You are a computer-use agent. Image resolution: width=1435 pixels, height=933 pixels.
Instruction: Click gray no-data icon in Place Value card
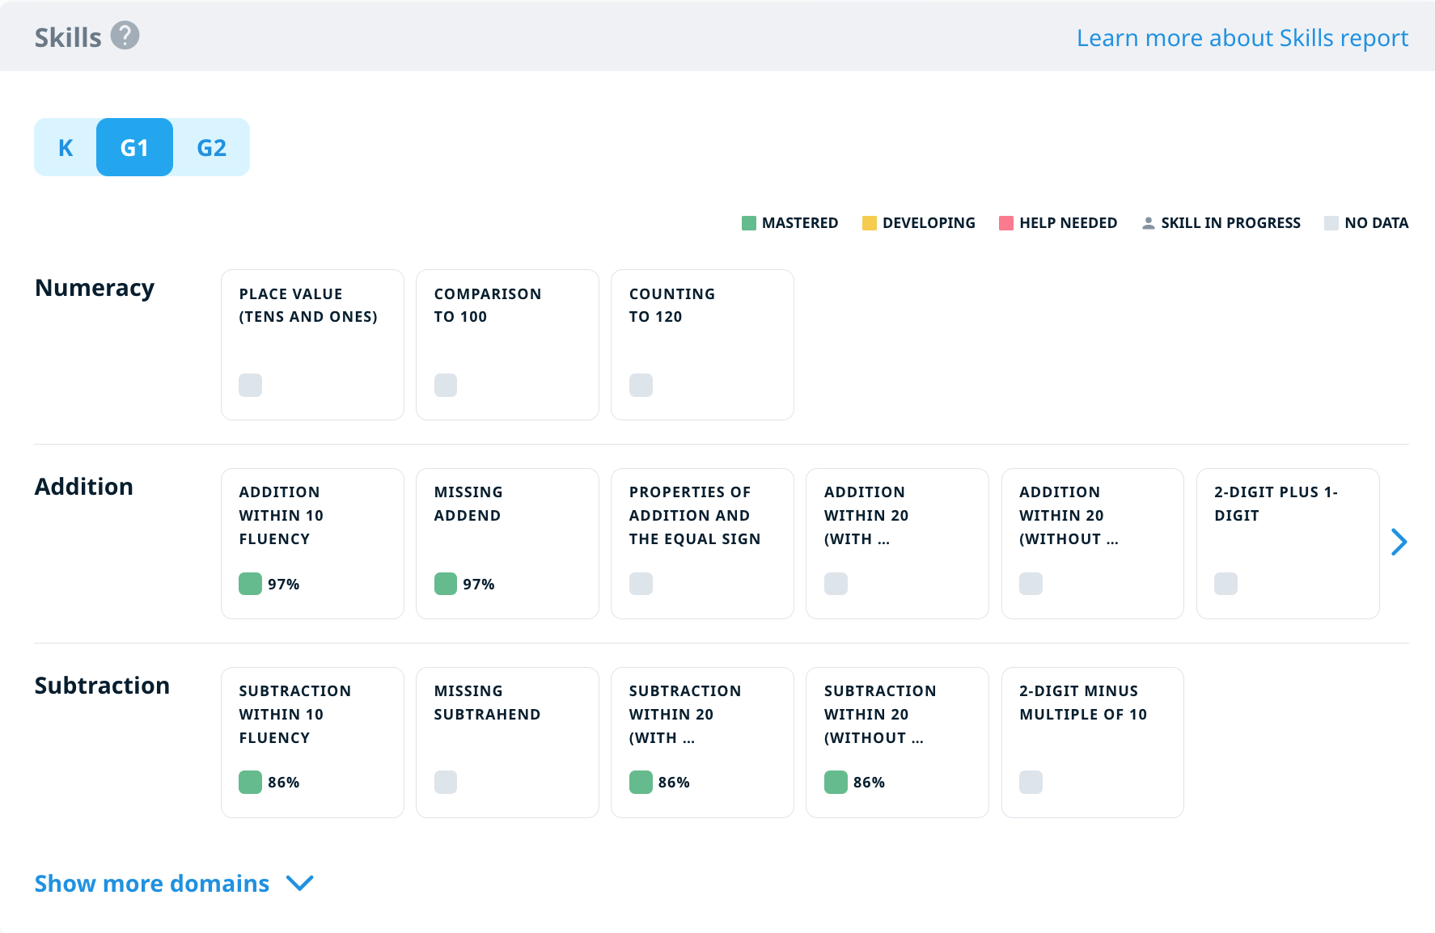pyautogui.click(x=250, y=385)
